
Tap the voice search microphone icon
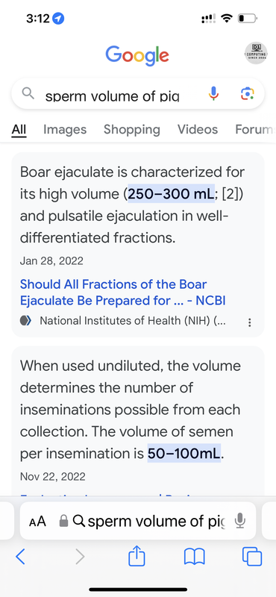click(214, 93)
